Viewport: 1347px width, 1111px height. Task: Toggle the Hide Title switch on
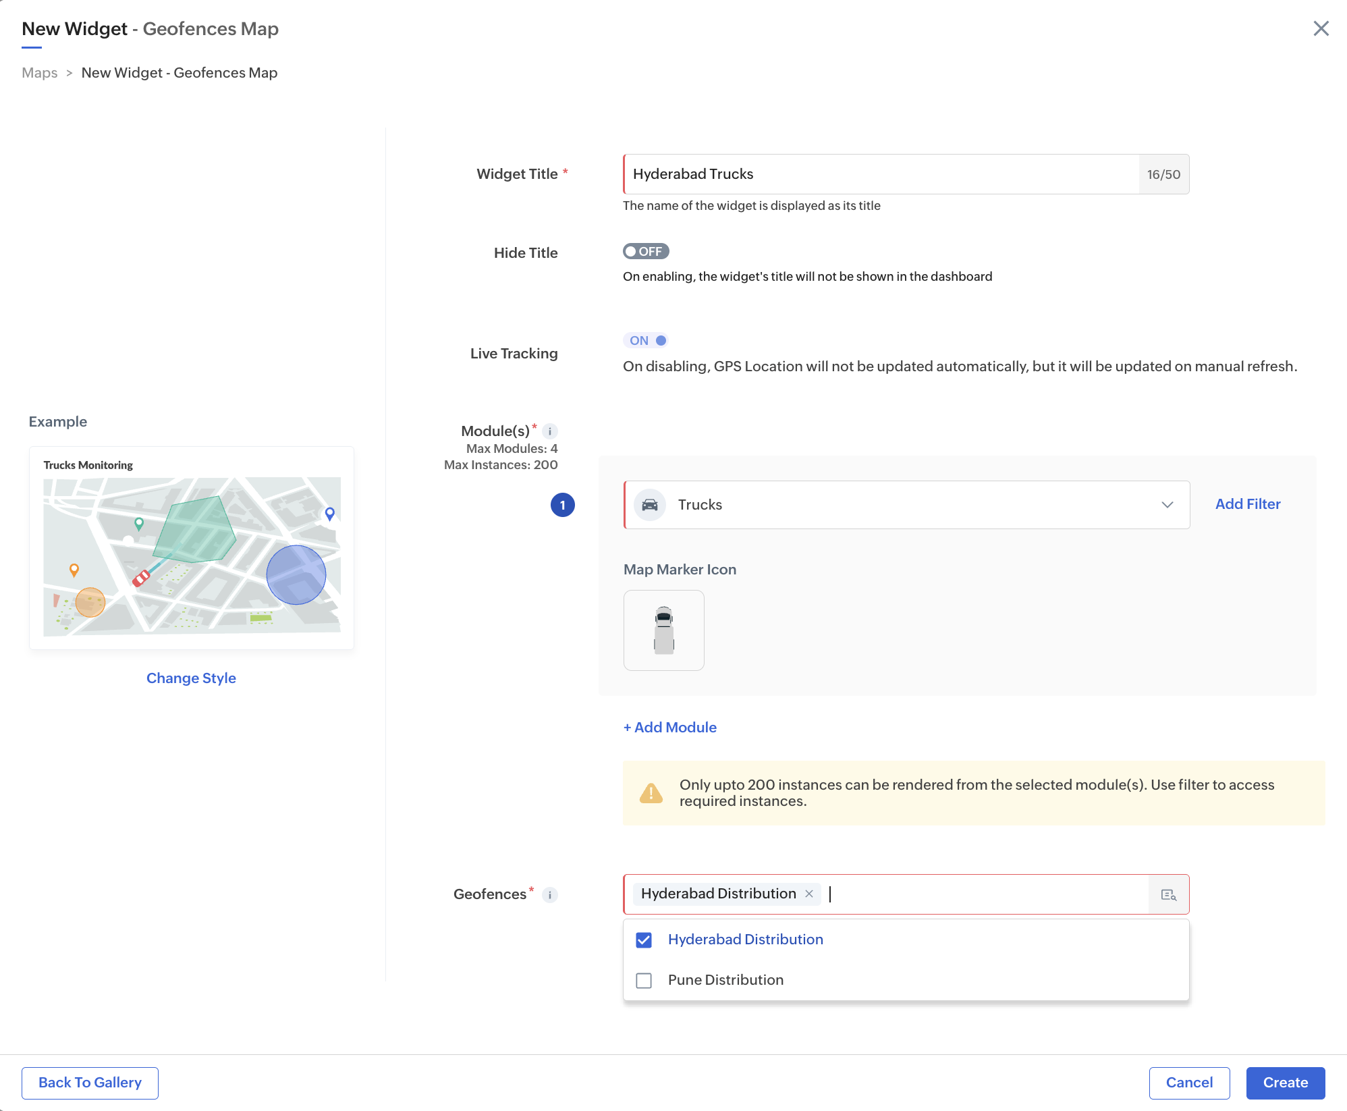coord(645,251)
